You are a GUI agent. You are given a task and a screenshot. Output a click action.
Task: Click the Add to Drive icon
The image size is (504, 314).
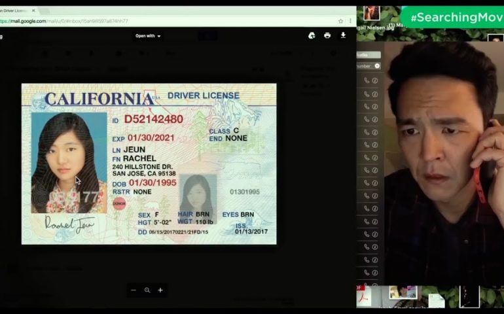312,35
